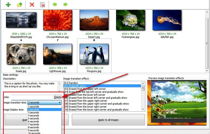Select the 59ae0d06f0379.jpg thumbnail

[21, 20]
